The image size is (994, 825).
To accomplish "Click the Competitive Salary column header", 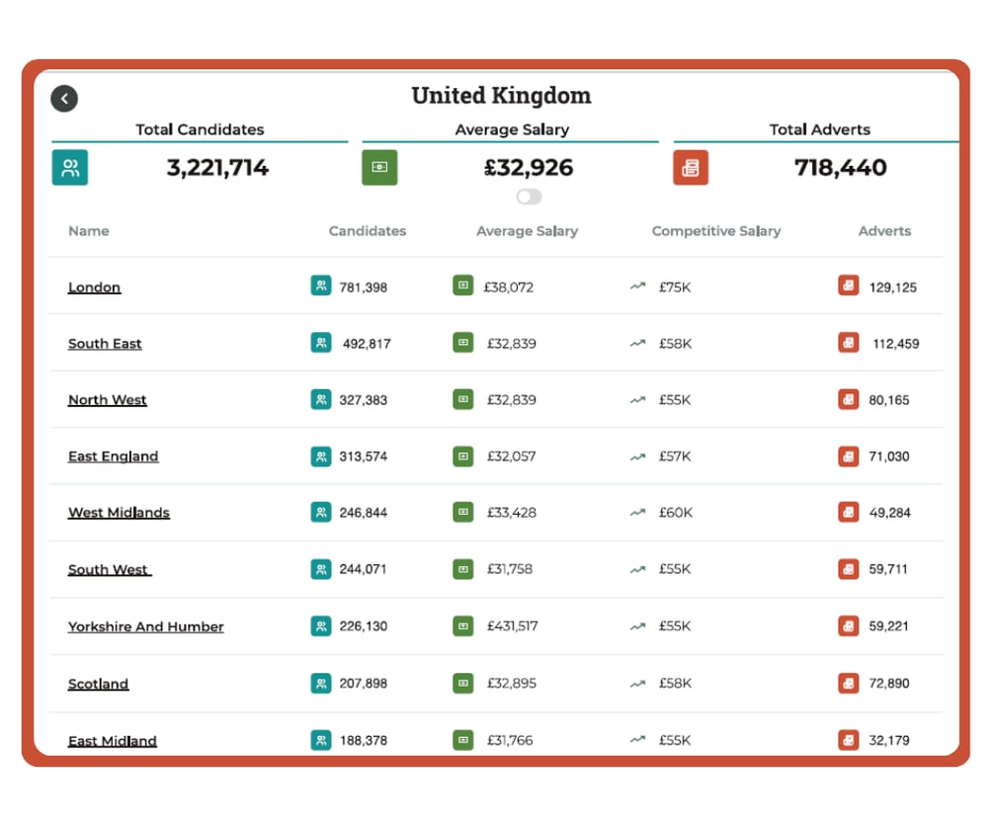I will [x=715, y=230].
